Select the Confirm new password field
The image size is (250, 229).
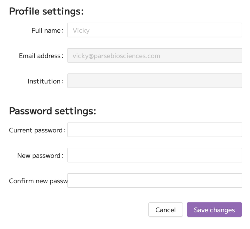click(x=155, y=180)
